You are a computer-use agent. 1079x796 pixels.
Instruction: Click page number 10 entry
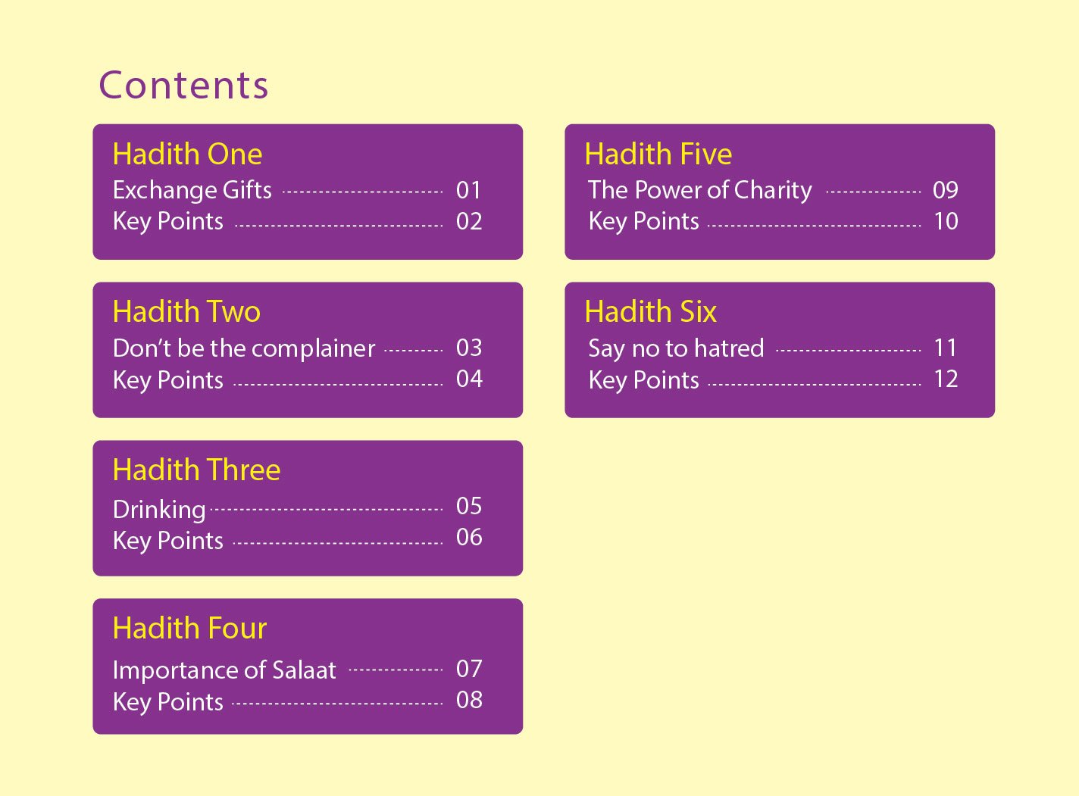pyautogui.click(x=946, y=221)
